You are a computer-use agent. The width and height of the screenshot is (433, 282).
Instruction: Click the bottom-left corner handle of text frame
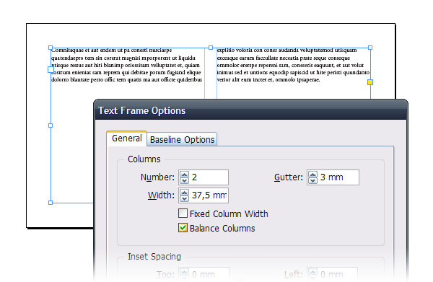51,203
